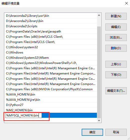Select NVIDIA Corporation\PhysX\Common entry
This screenshot has width=130, height=140.
click(x=51, y=89)
